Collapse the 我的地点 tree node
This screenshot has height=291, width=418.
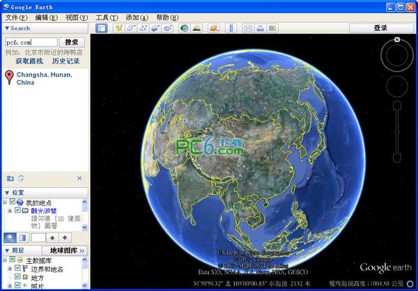(x=5, y=203)
